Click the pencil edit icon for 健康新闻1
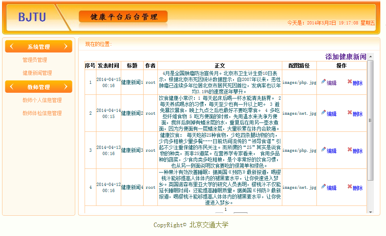 tap(324, 82)
